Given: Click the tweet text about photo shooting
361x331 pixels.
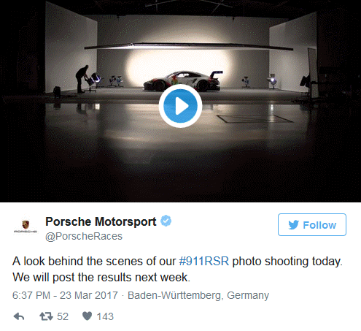Looking at the screenshot, I should [x=177, y=269].
